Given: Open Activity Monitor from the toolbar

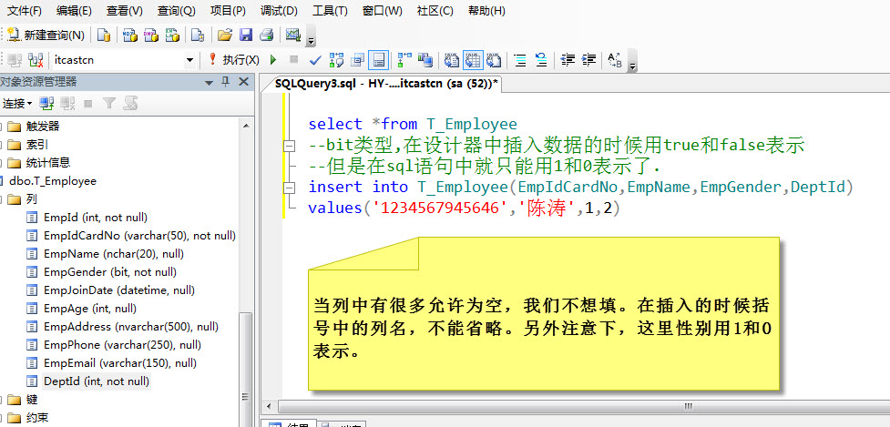Looking at the screenshot, I should coord(293,36).
